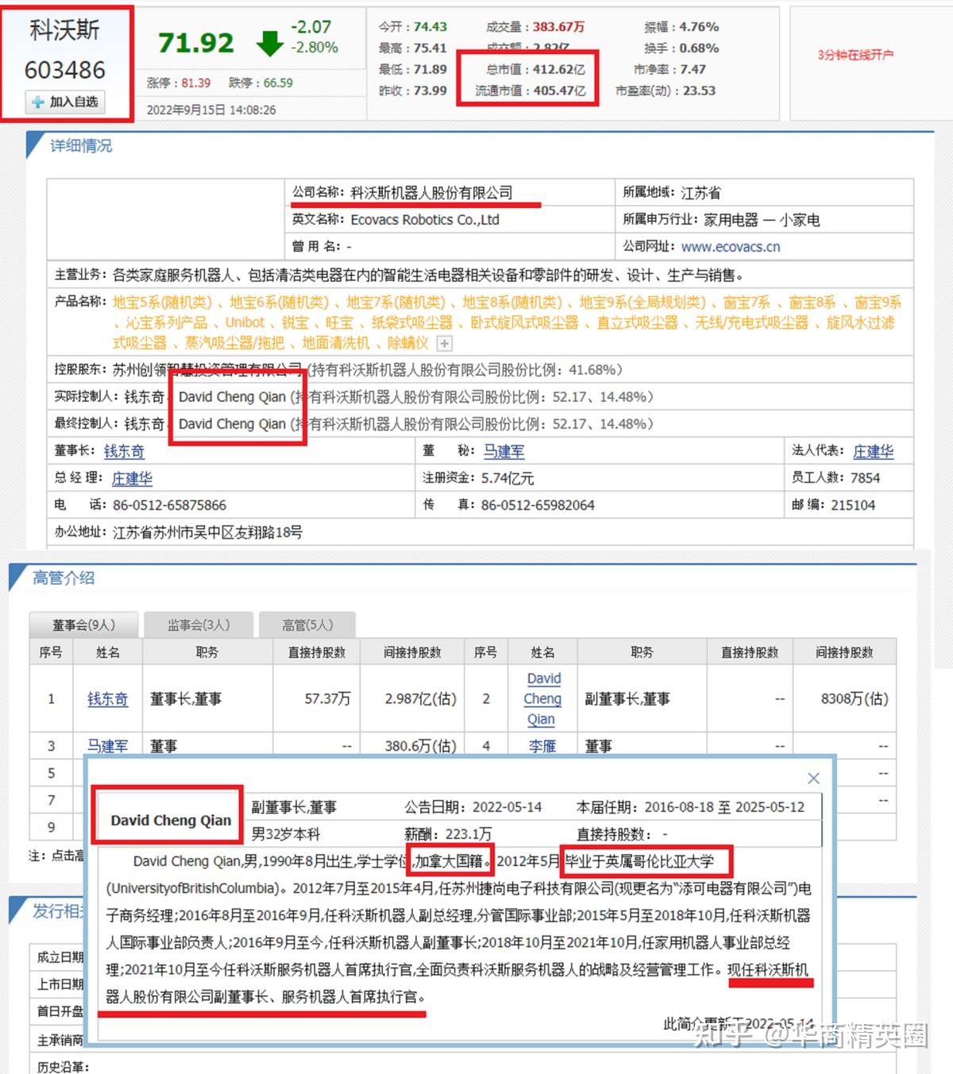Image resolution: width=953 pixels, height=1074 pixels.
Task: Click the stock code 603486
Action: [65, 70]
